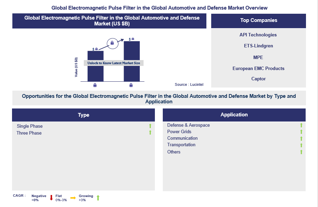
Task: Select API Technologies in Top Companies
Action: (x=258, y=35)
